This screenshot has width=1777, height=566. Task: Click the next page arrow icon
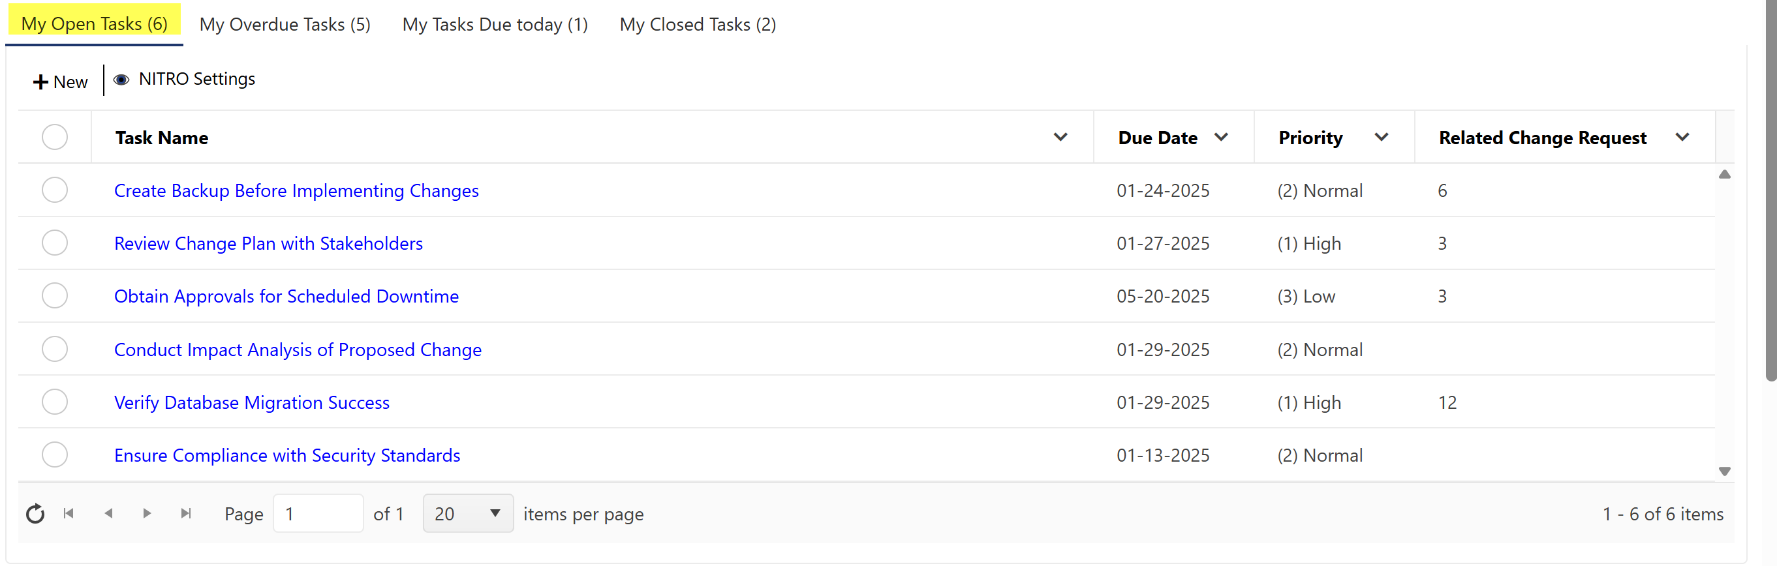pos(147,514)
